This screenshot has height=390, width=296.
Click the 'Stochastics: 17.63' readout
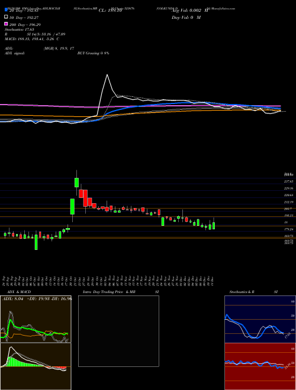pos(19,30)
